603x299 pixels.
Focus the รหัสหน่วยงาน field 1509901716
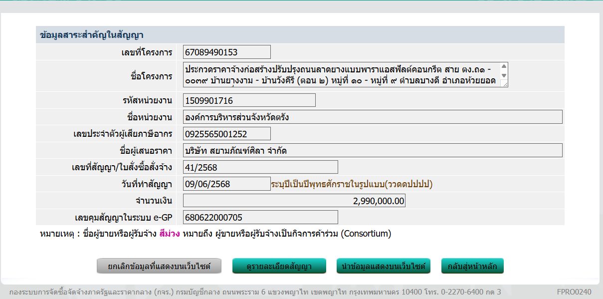pos(249,100)
